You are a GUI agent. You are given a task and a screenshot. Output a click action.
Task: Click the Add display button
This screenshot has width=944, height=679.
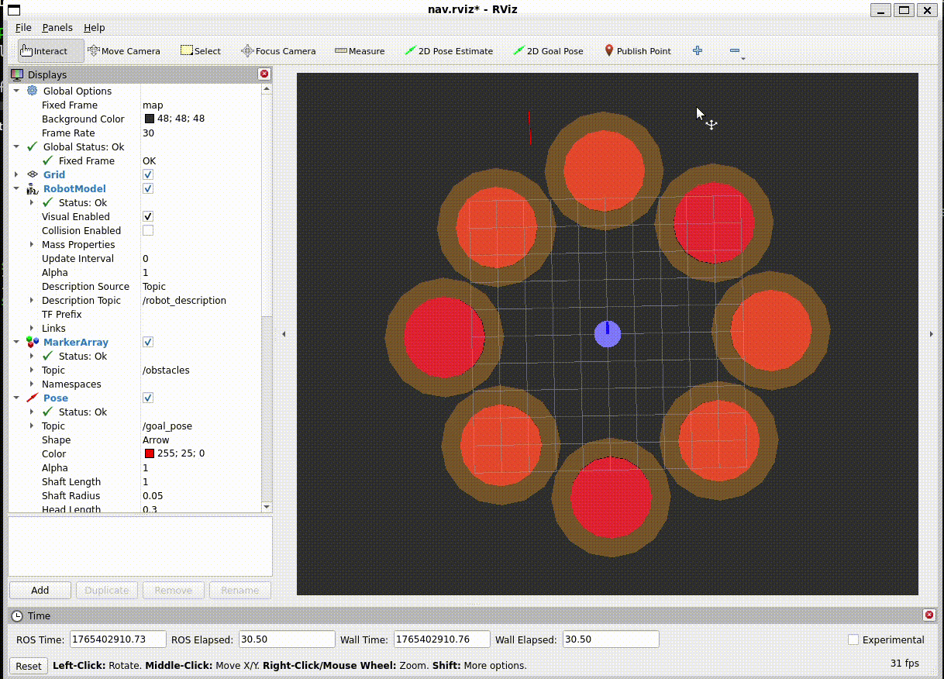pyautogui.click(x=40, y=590)
